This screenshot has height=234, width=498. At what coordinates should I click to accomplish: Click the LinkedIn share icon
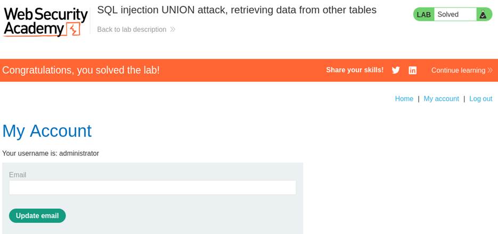click(x=412, y=70)
